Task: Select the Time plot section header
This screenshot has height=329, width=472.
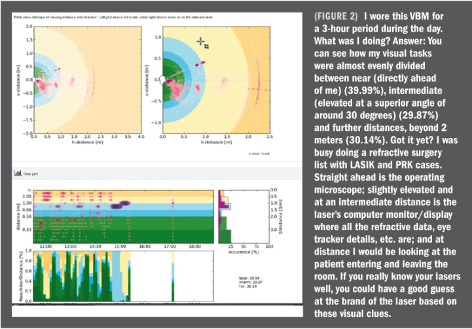Action: [x=156, y=173]
